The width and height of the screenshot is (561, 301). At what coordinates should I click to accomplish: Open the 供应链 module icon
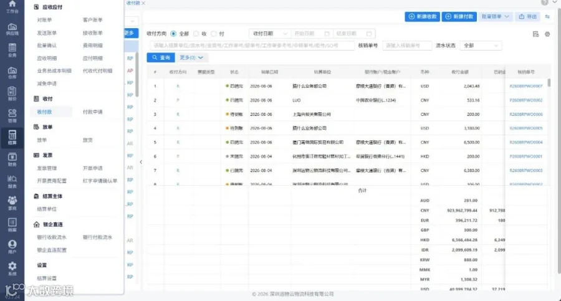pyautogui.click(x=12, y=29)
